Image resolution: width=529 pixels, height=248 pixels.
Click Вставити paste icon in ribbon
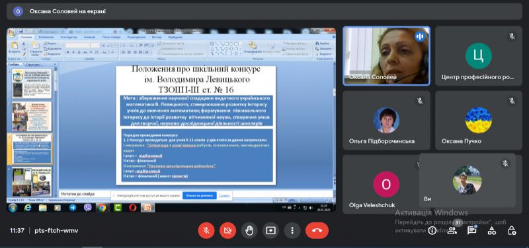14,47
